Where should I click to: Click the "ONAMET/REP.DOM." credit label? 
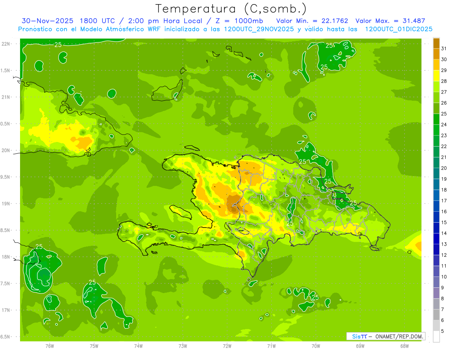tap(399, 336)
